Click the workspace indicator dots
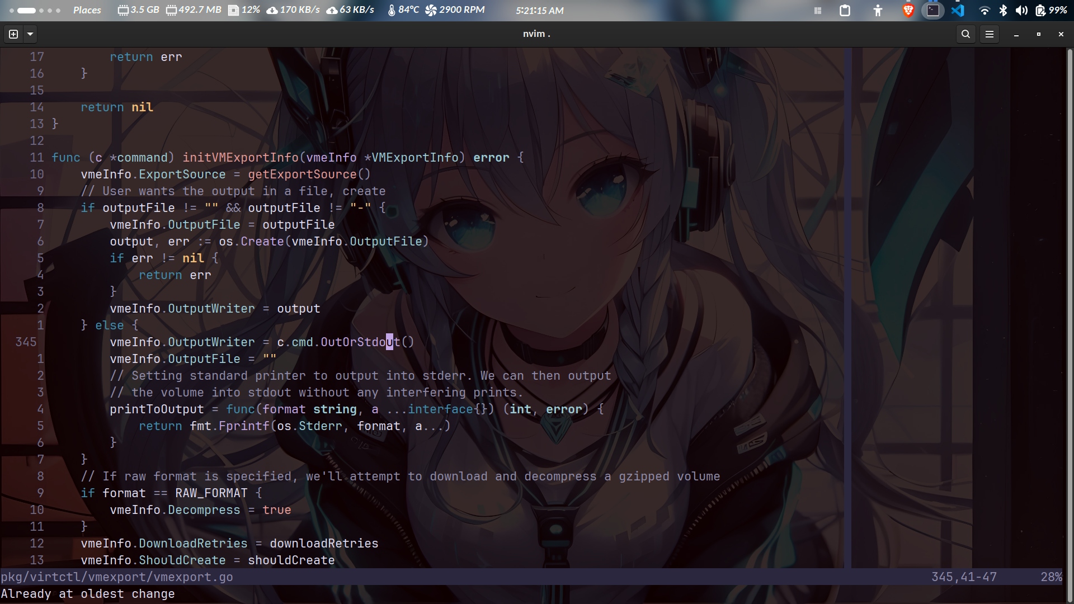The height and width of the screenshot is (604, 1074). pyautogui.click(x=35, y=10)
